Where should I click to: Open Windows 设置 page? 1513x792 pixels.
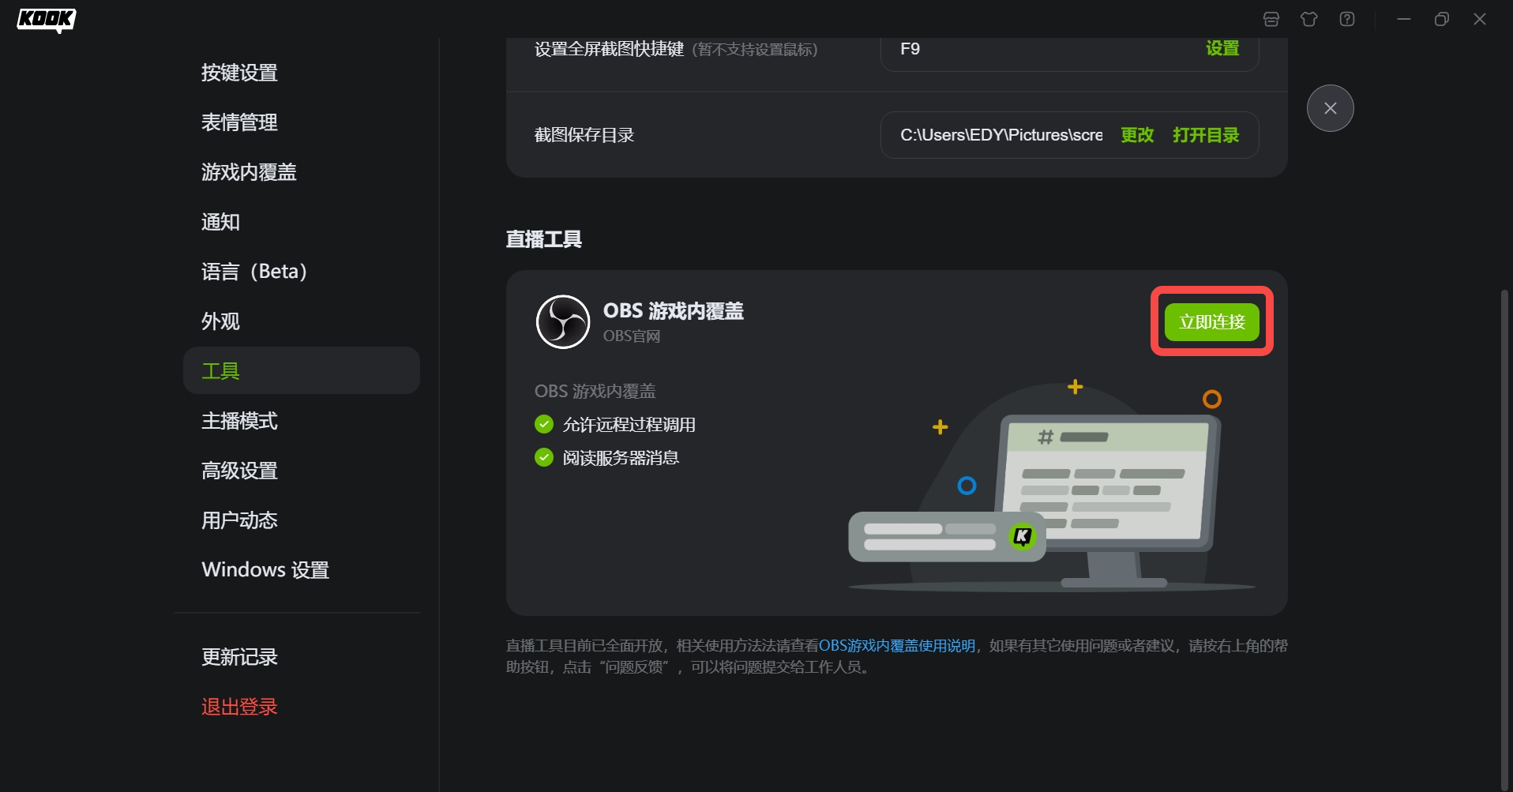click(x=302, y=570)
